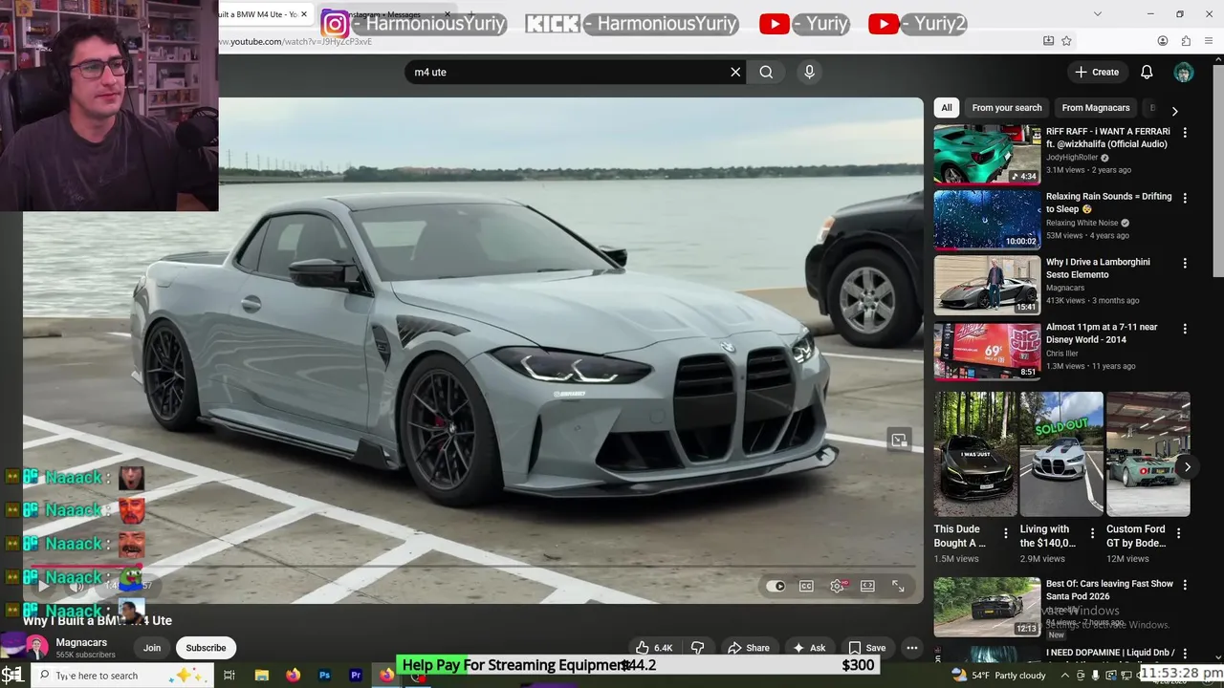Show more filter chips with right arrow

(x=1174, y=111)
